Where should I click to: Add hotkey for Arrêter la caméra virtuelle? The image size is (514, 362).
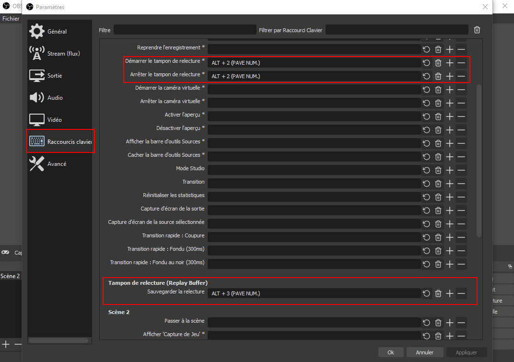coord(450,103)
